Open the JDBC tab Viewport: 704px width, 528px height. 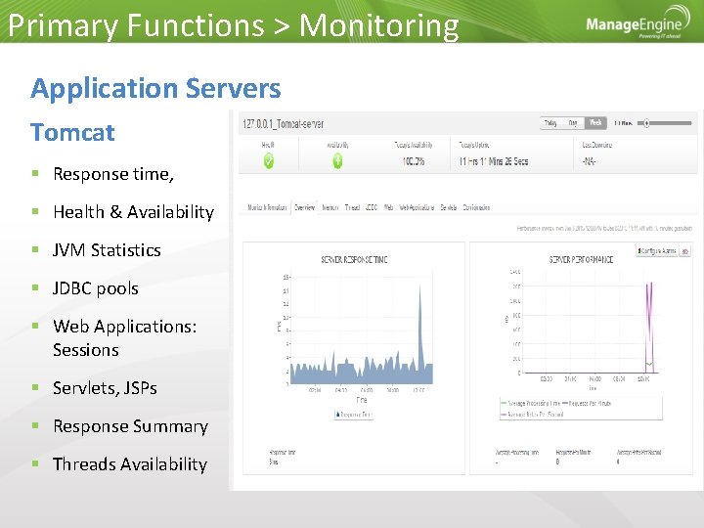pos(372,207)
